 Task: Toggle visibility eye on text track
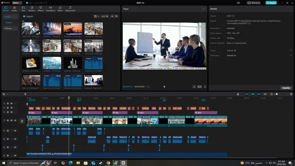coord(11,108)
